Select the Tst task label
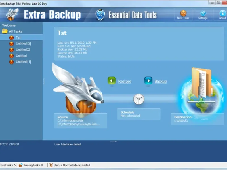The width and height of the screenshot is (227, 170). pos(18,37)
